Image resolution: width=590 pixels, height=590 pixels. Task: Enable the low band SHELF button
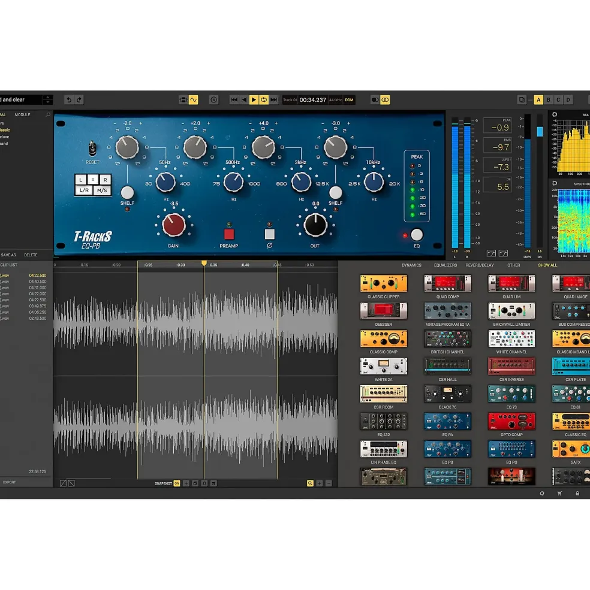(127, 193)
